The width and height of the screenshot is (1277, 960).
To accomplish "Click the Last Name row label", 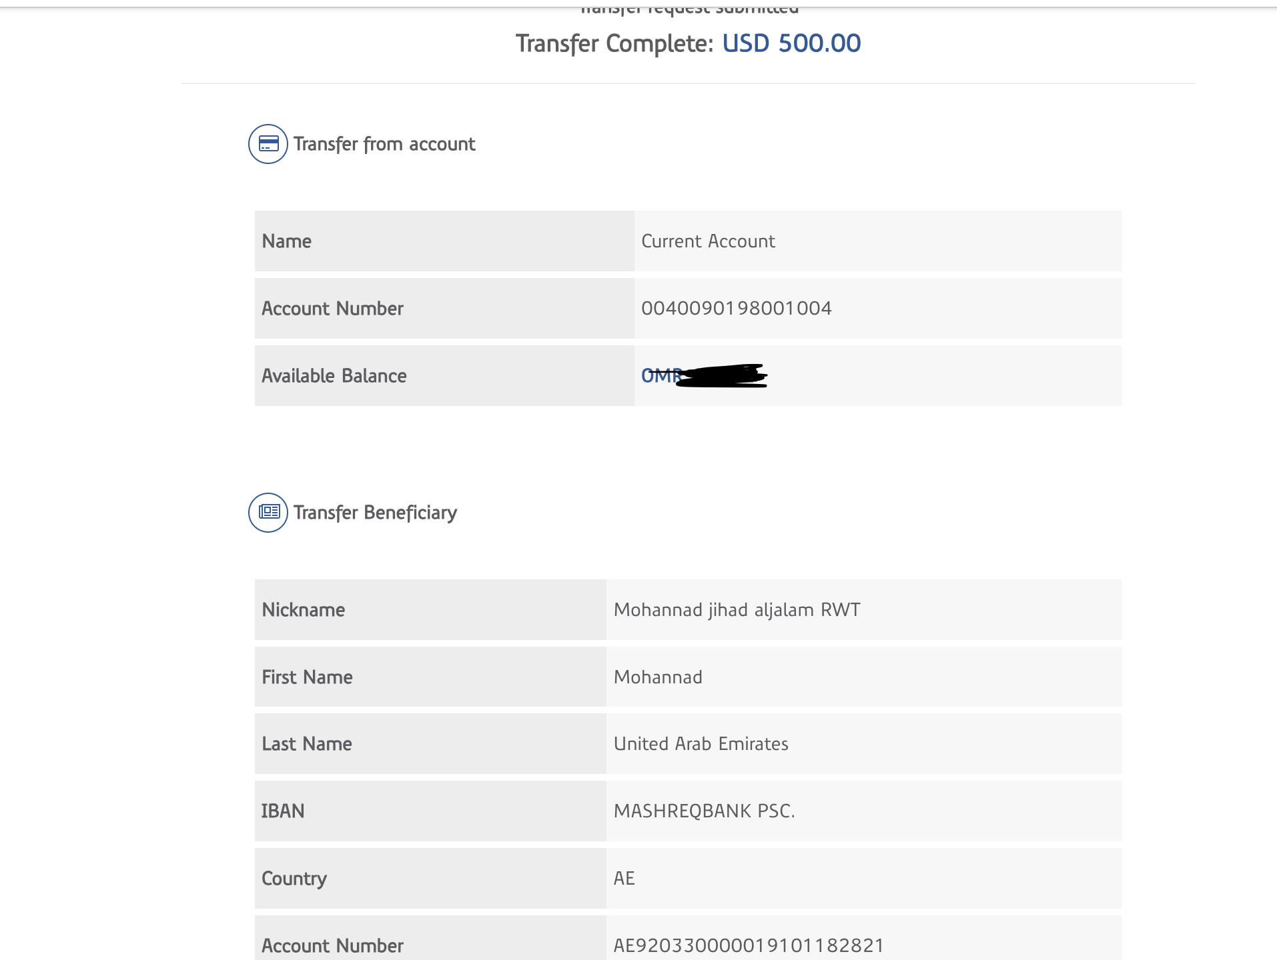I will pos(307,744).
